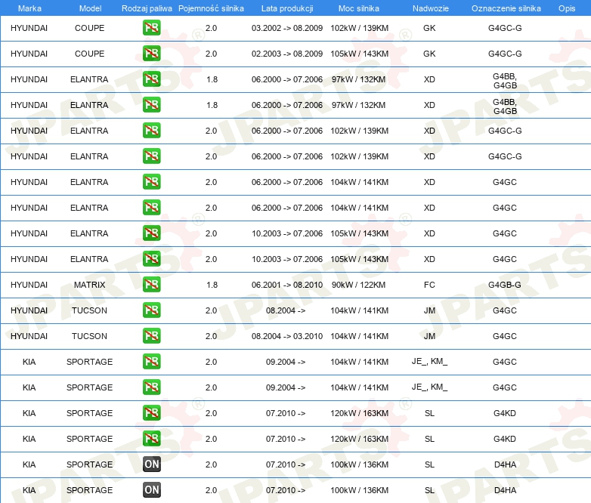Click the bottom ON diesel icon in the last row
591x503 pixels.
[x=151, y=490]
